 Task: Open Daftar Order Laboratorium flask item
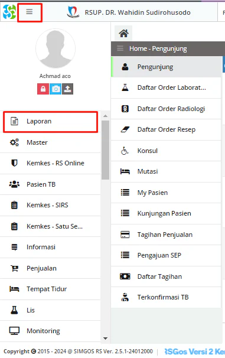coord(166,87)
